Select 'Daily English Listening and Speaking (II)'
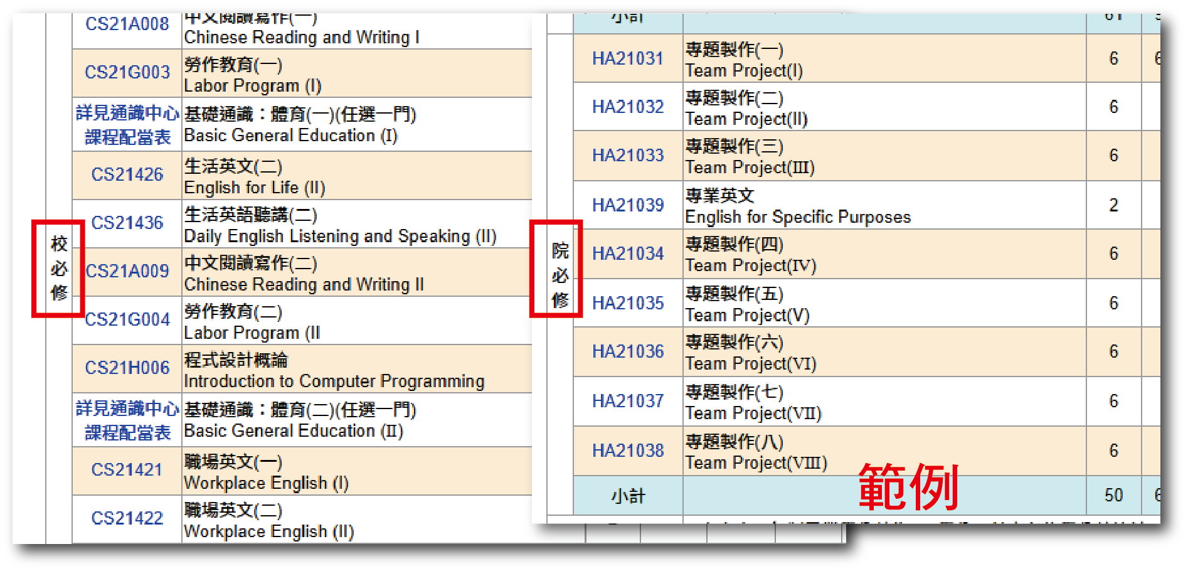Image resolution: width=1188 pixels, height=571 pixels. [x=341, y=237]
